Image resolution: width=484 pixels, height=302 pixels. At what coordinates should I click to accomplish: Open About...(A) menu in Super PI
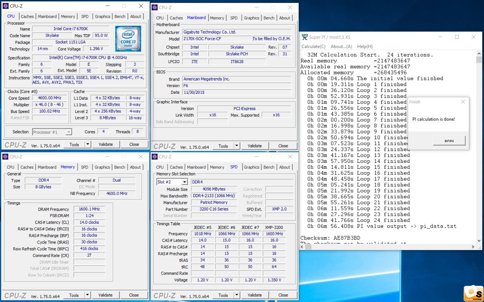[x=341, y=46]
